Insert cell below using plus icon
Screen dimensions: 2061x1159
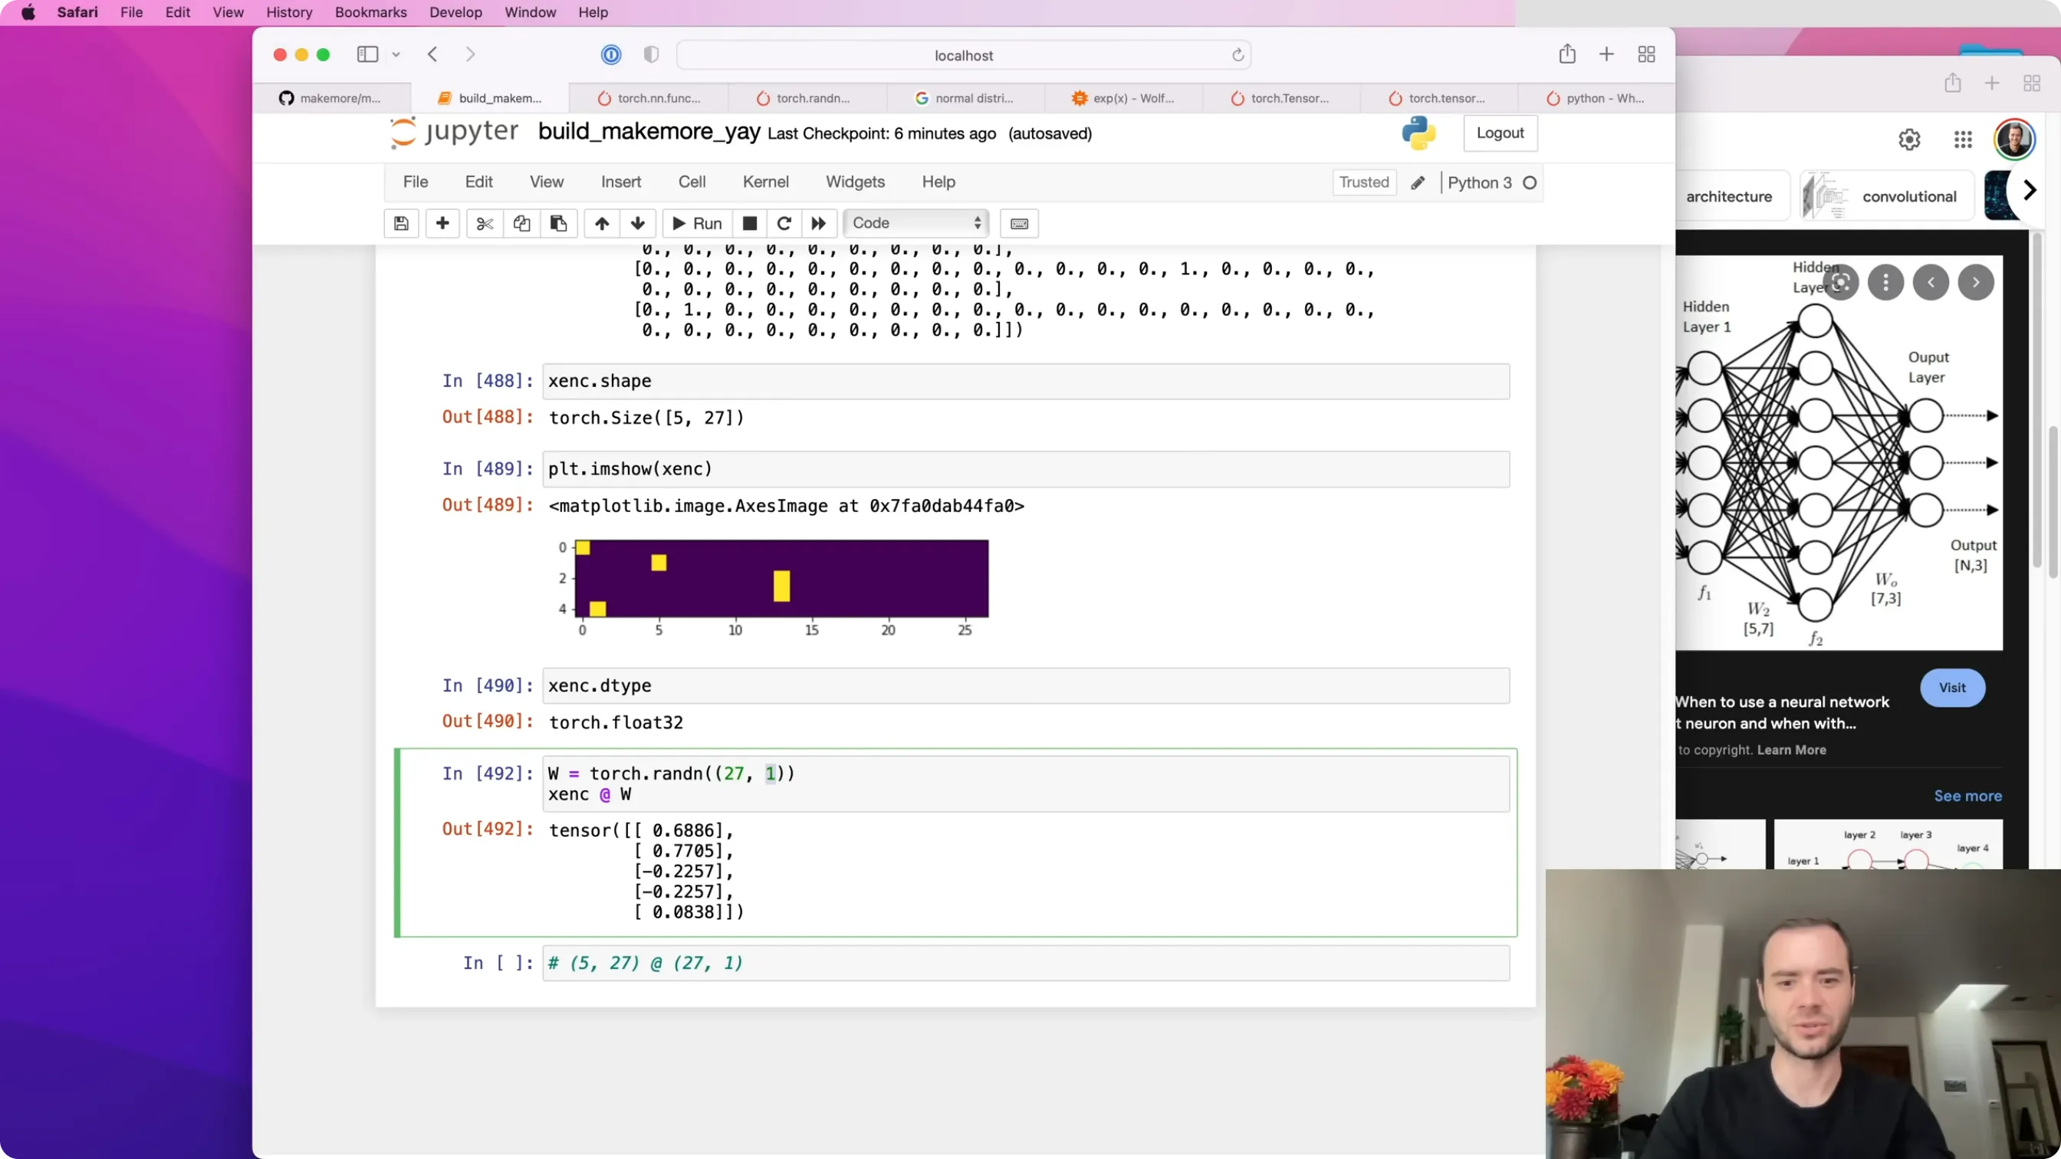(442, 223)
